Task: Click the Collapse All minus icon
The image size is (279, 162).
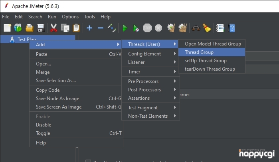Action: tap(101, 28)
